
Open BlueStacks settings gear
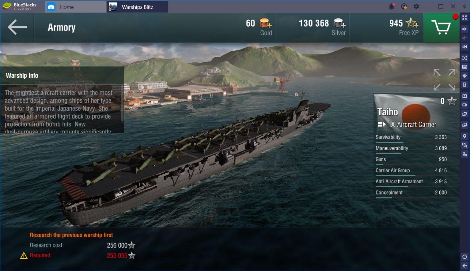pyautogui.click(x=416, y=6)
